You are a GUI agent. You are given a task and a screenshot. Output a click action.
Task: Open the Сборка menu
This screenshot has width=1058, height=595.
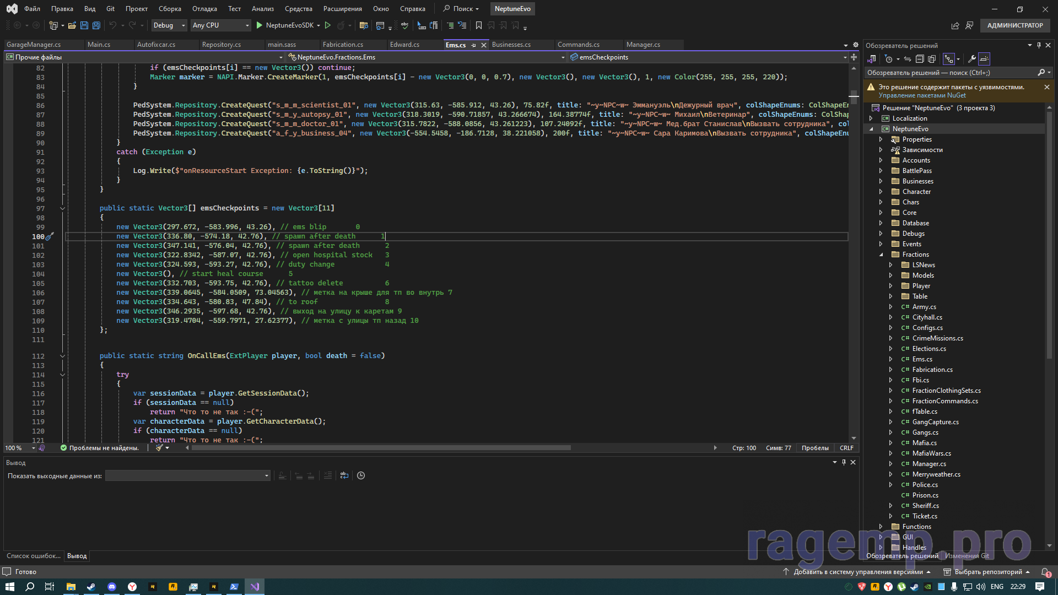(170, 9)
